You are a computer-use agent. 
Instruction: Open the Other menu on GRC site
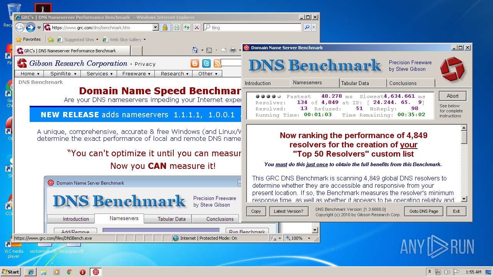click(x=207, y=73)
